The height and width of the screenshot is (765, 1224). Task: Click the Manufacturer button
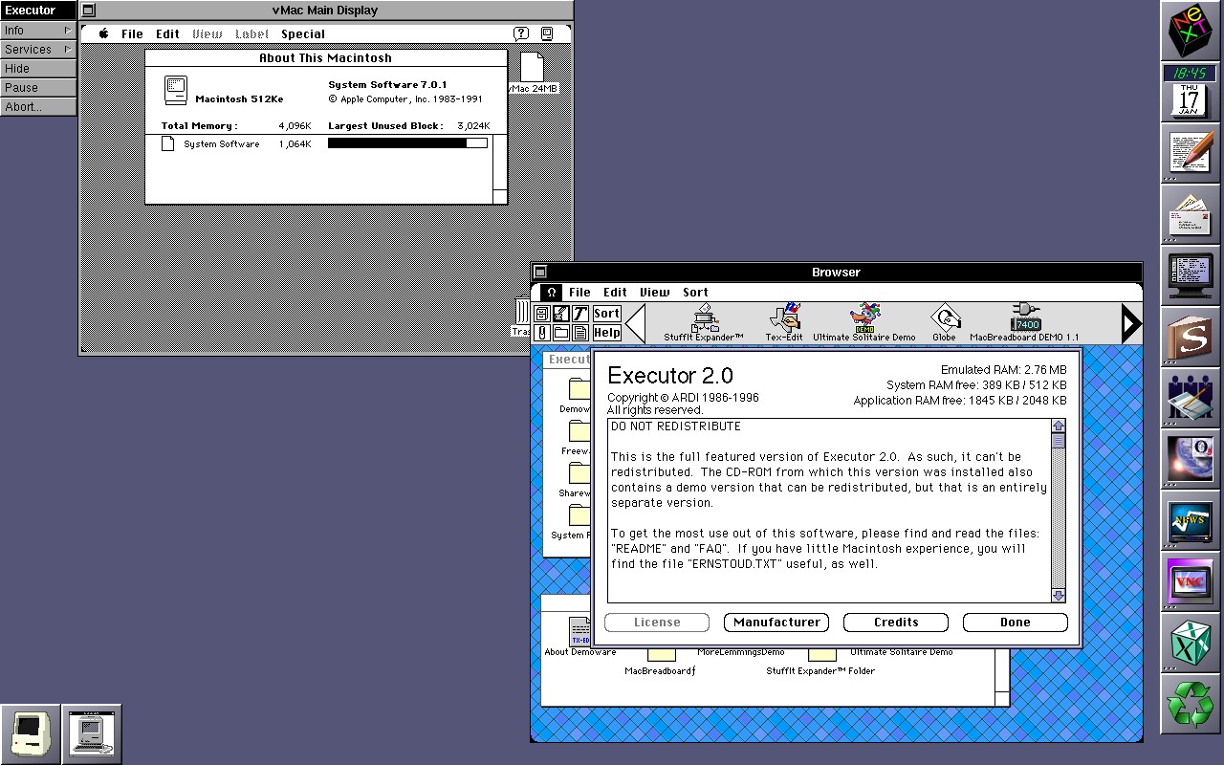pyautogui.click(x=776, y=623)
